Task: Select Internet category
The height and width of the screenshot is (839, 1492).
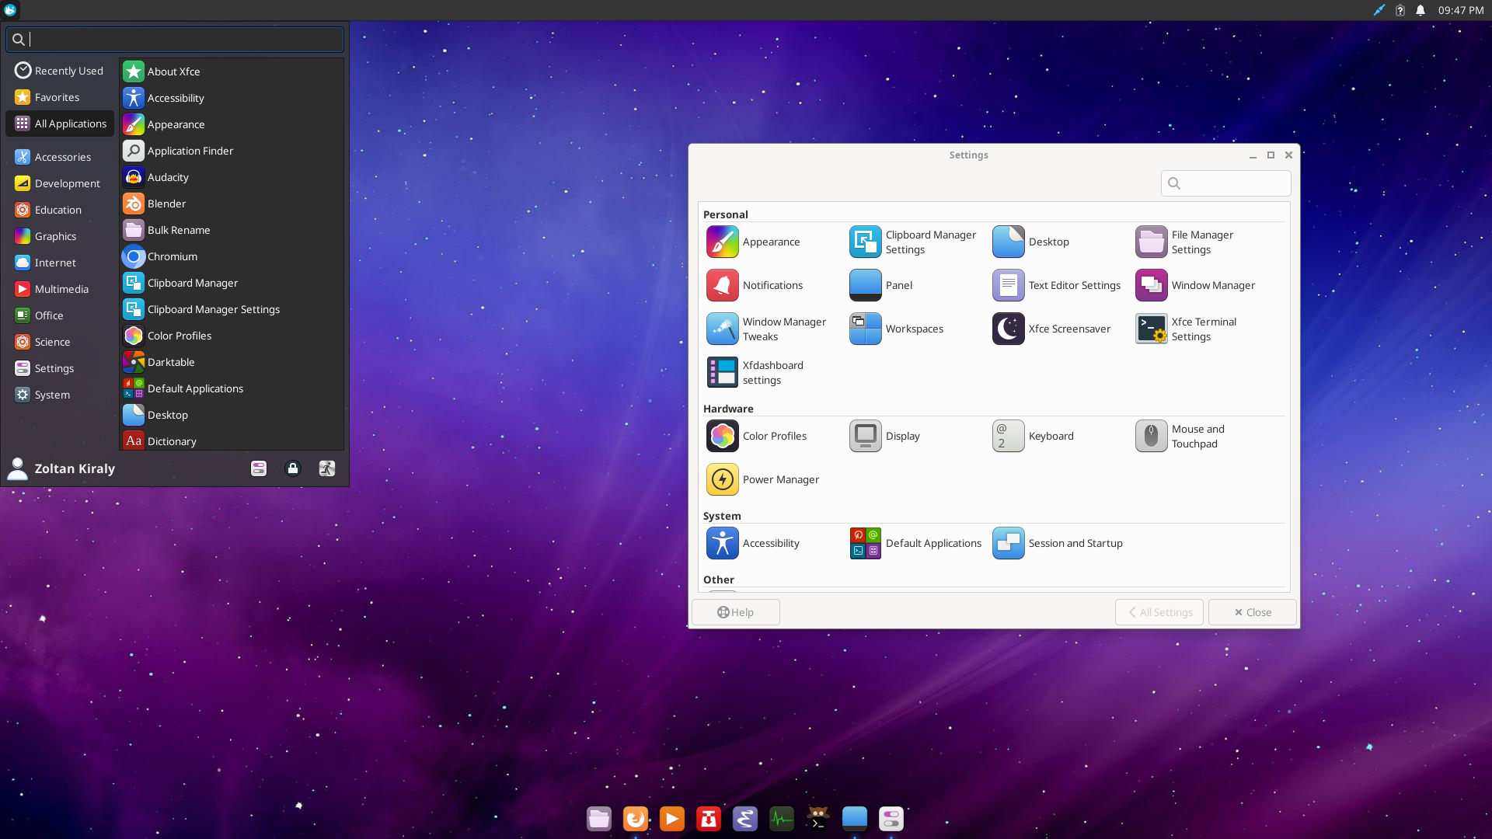Action: tap(60, 263)
